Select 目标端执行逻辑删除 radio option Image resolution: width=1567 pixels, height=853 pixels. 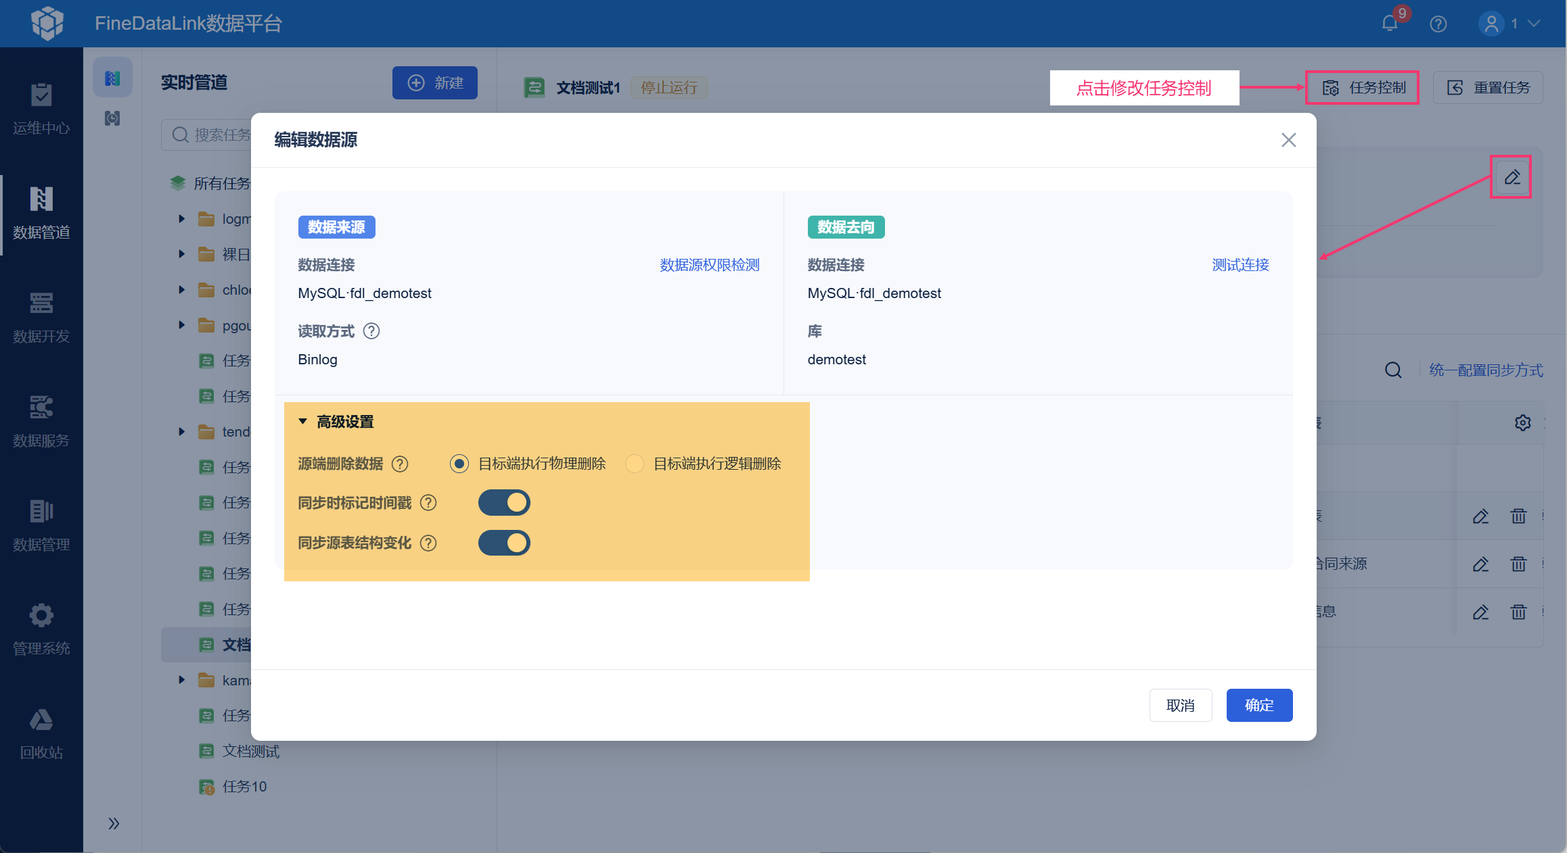pos(634,464)
